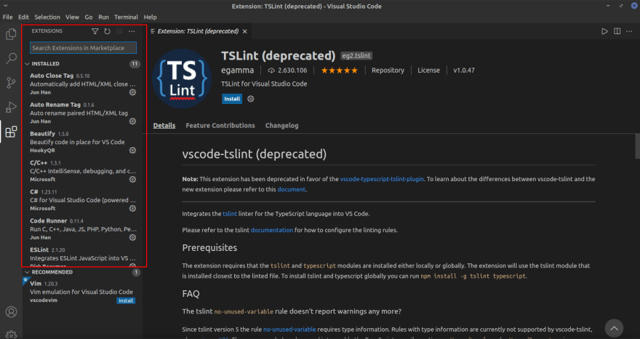Screen dimensions: 640x339
Task: Select the Code Runner extension entry
Action: click(x=83, y=228)
